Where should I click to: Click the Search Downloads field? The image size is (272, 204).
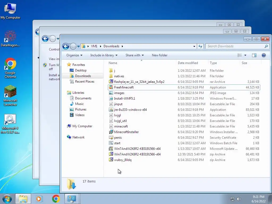[x=237, y=46]
